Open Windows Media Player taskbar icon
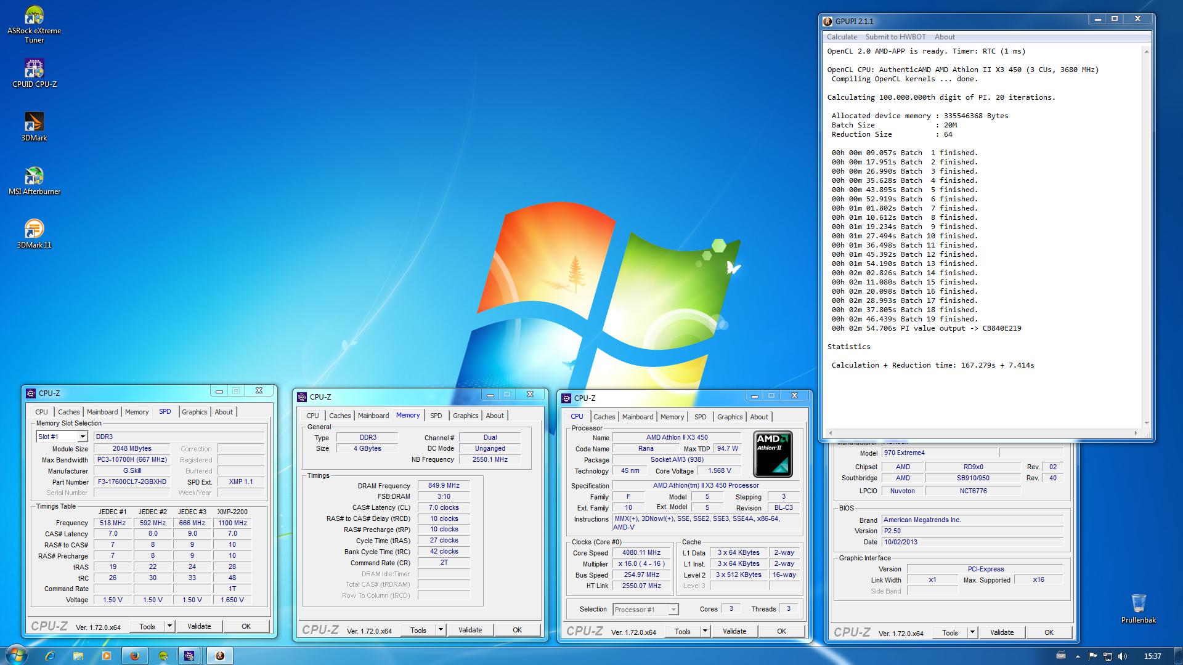 [x=106, y=656]
